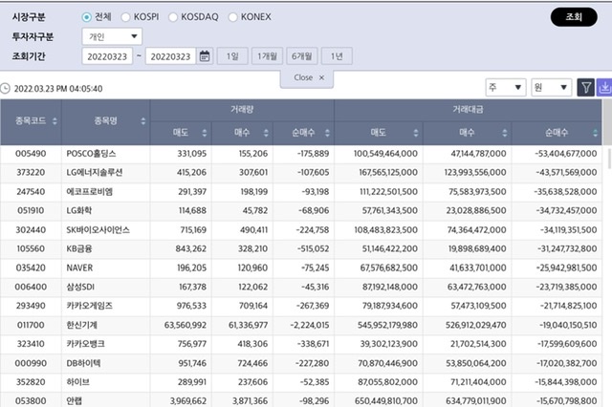Screen dimensions: 612x407
Task: Sort the 거래량 매도 column
Action: click(204, 132)
